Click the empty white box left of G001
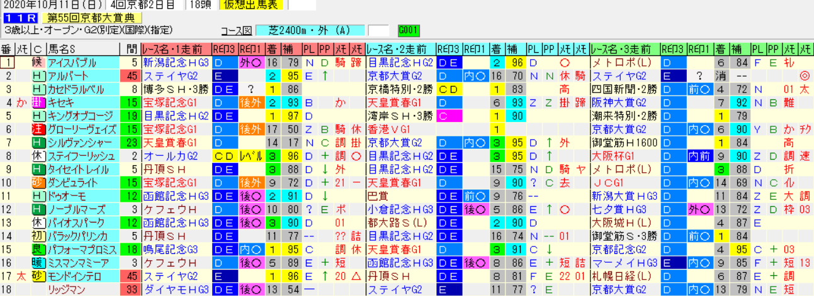This screenshot has height=296, width=814. (378, 30)
